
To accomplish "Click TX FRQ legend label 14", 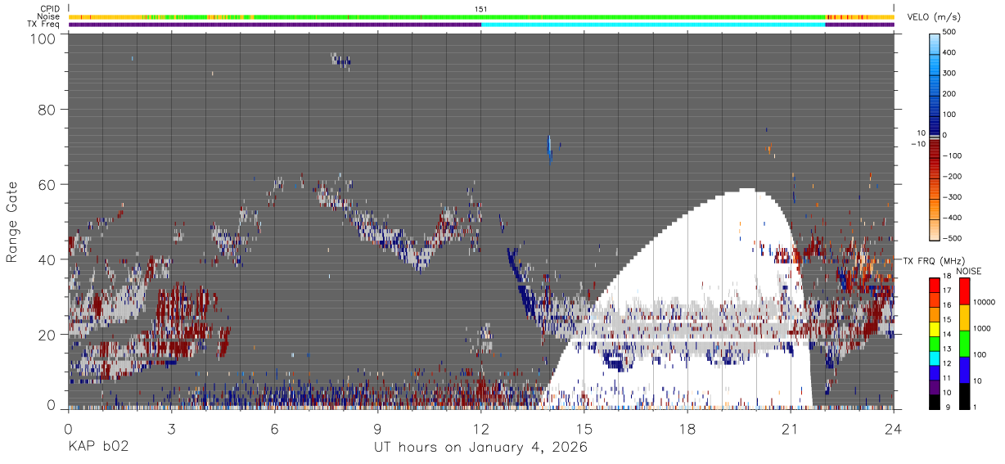I will pyautogui.click(x=946, y=334).
